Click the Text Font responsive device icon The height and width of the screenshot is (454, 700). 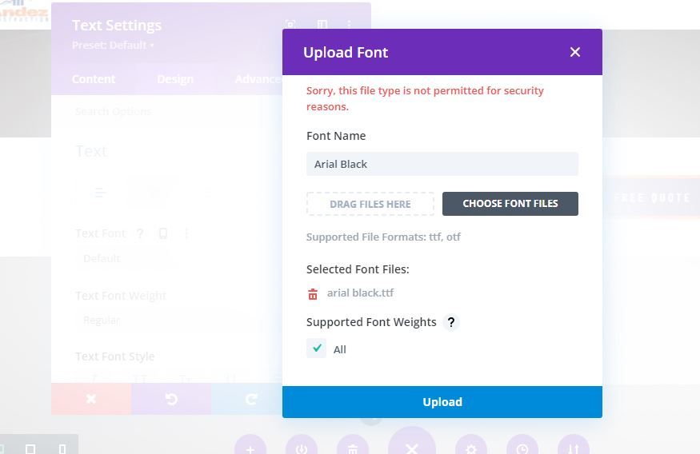tap(163, 233)
